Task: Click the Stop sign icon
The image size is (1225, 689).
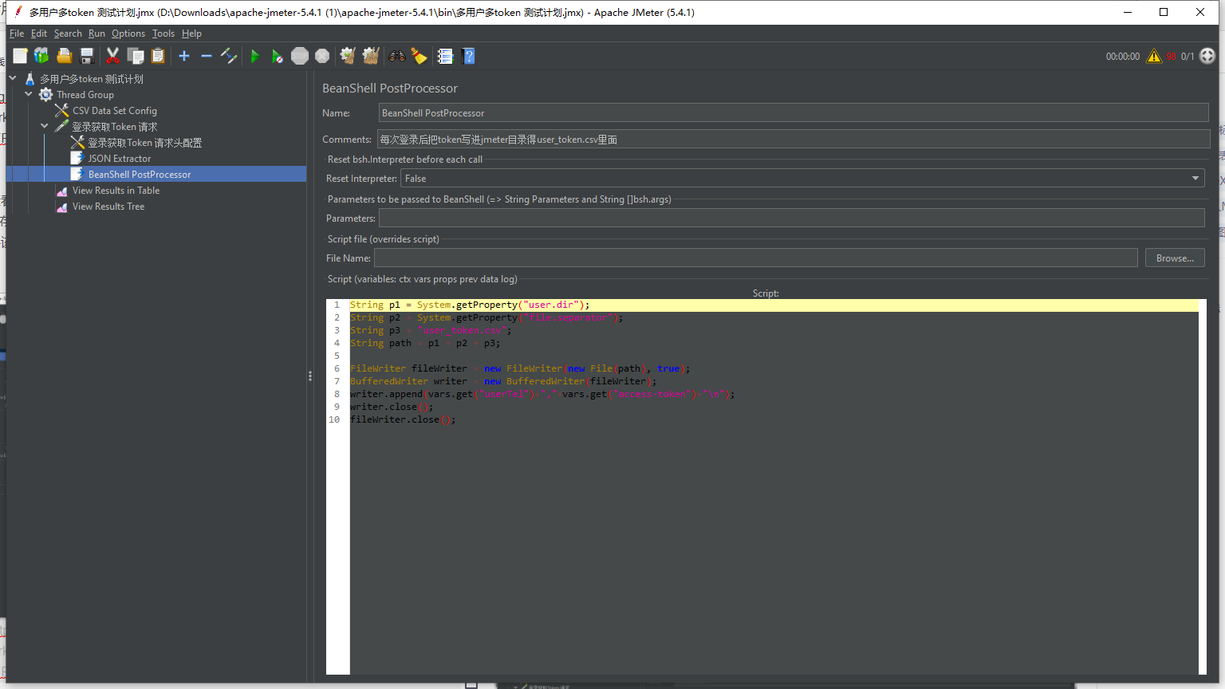Action: tap(300, 56)
